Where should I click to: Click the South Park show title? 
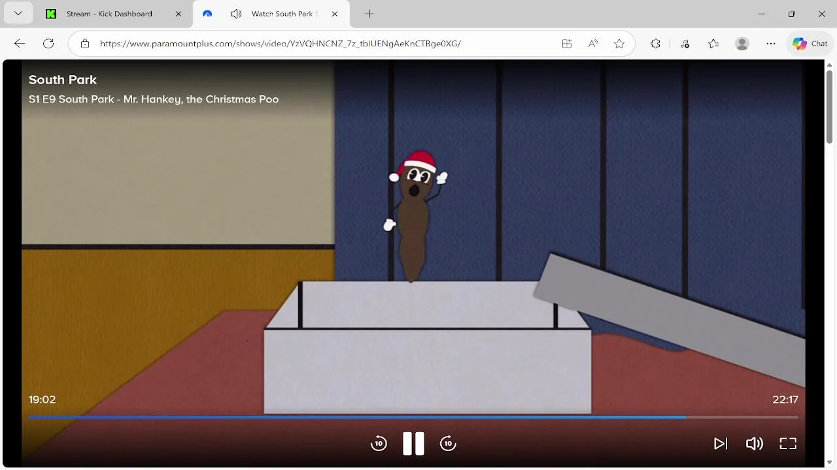[x=63, y=80]
